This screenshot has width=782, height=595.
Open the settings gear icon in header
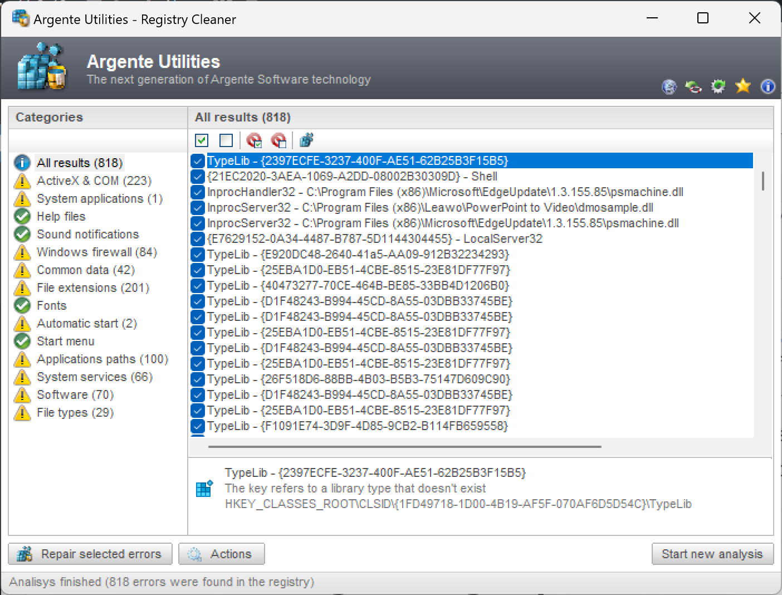(x=719, y=86)
